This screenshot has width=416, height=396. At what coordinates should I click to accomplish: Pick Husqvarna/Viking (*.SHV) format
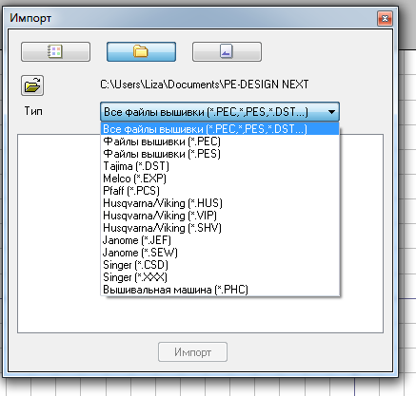tap(220, 228)
